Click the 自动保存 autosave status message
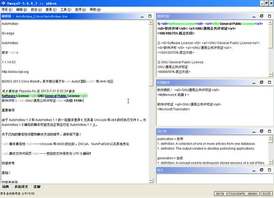The image size is (274, 198). pos(17,193)
